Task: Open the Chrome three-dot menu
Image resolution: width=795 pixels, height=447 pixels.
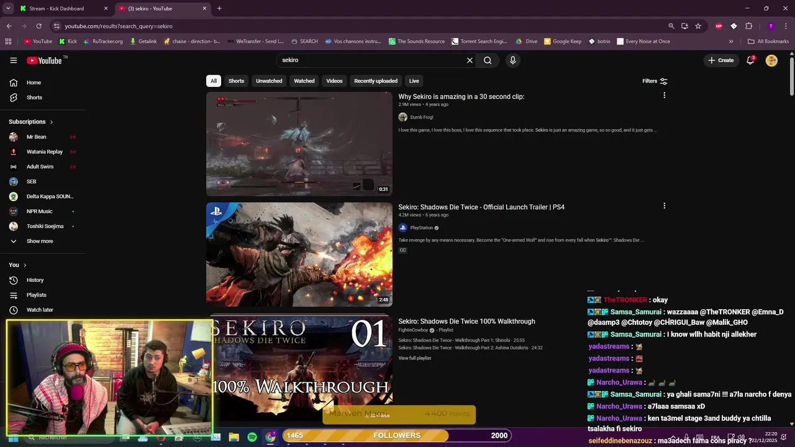Action: tap(786, 26)
